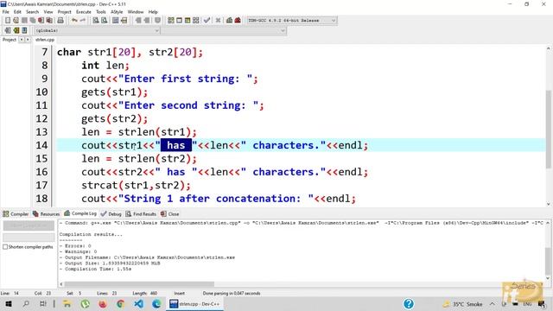Open the Search menu

click(x=32, y=11)
